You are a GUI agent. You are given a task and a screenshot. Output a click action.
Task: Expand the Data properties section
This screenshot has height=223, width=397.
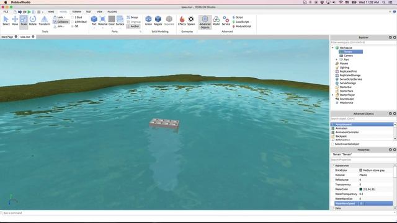[334, 208]
